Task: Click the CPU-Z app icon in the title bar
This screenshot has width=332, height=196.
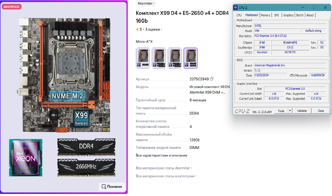Action: [236, 8]
